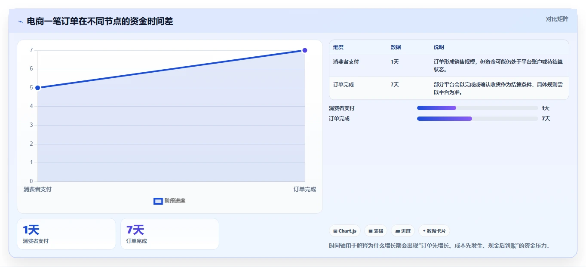586x267 pixels.
Task: Select the 消费者支付 data point on chart
Action: pos(37,88)
